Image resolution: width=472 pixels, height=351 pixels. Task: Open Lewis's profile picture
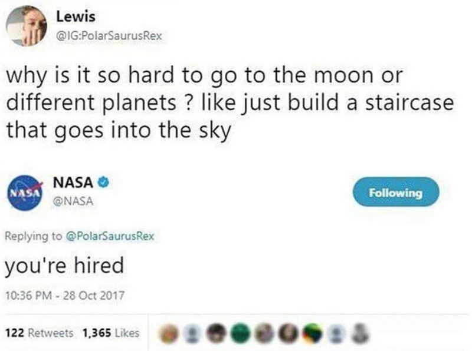25,27
